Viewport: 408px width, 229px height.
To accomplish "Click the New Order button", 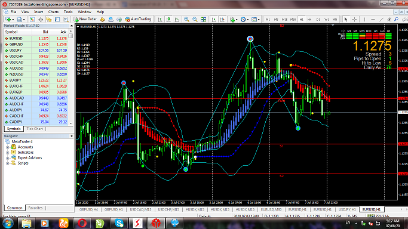I will 85,19.
